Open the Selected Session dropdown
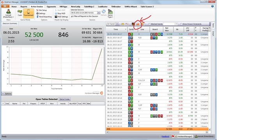The width and height of the screenshot is (273, 140). point(99,13)
